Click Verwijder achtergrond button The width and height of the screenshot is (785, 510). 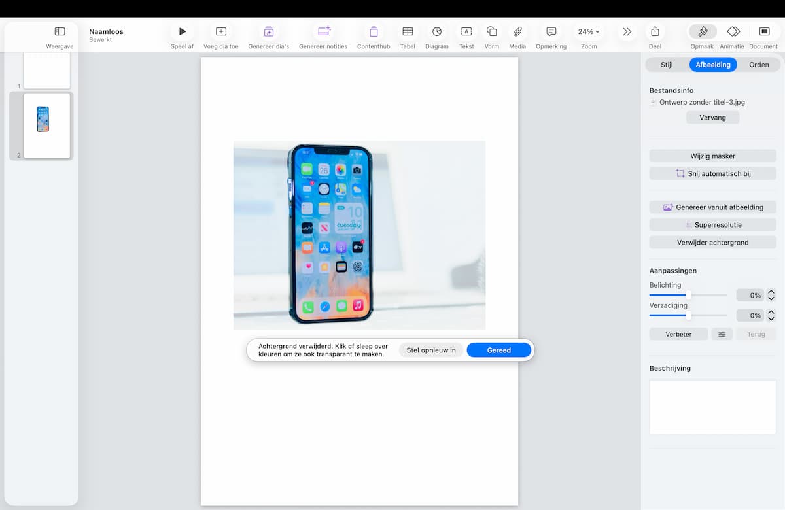pyautogui.click(x=712, y=243)
